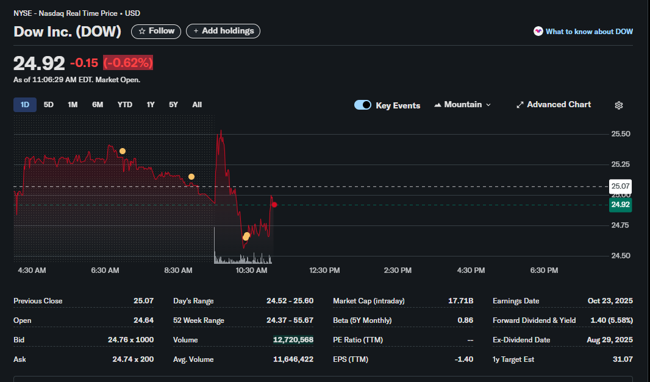This screenshot has height=382, width=650.
Task: Click the EPS (TTM) value -1.40
Action: pyautogui.click(x=463, y=359)
